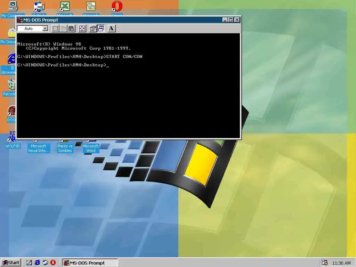The width and height of the screenshot is (356, 267).
Task: Select the DOOM desktop shortcut
Action: tap(11, 114)
